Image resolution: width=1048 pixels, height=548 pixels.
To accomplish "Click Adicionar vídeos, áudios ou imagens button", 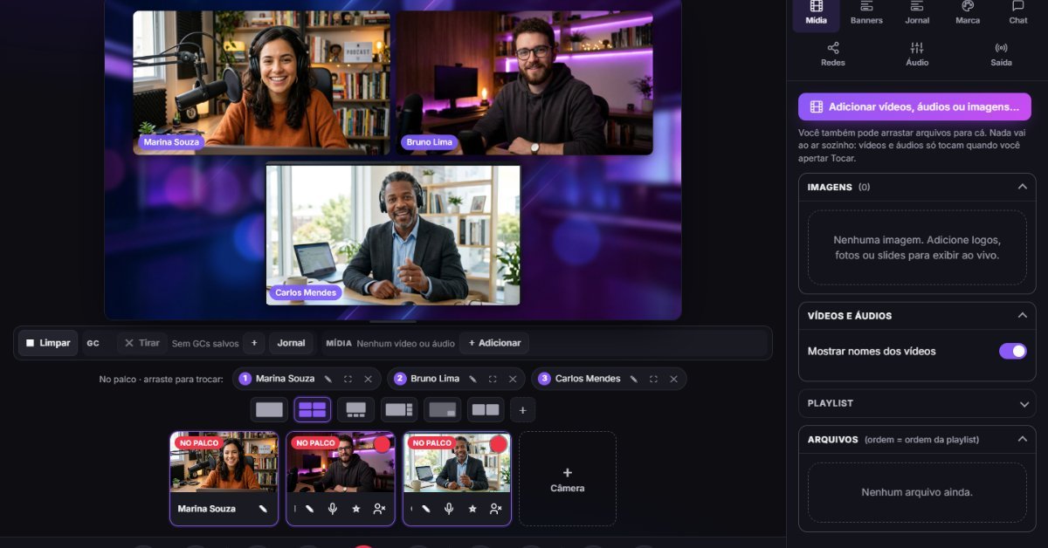I will point(914,106).
